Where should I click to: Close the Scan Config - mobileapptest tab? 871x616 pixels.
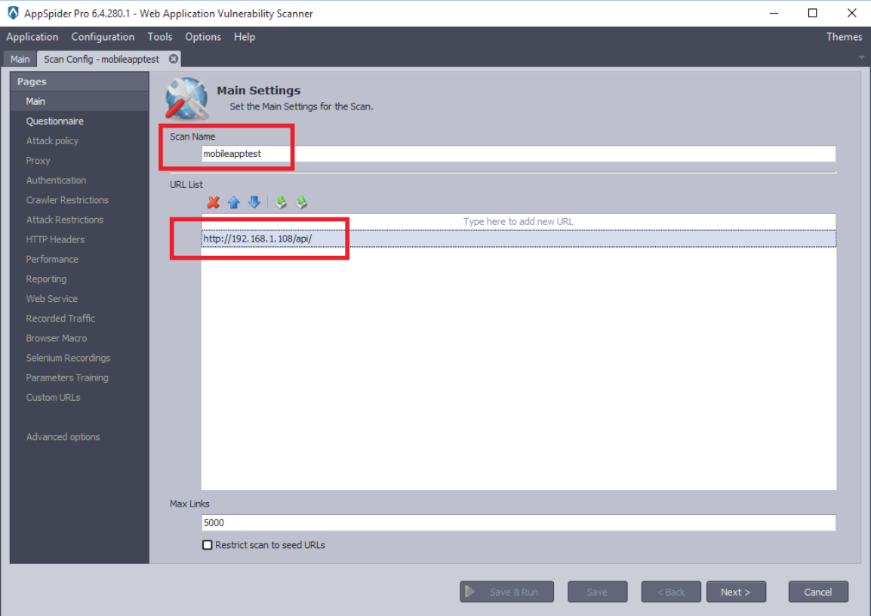click(174, 59)
